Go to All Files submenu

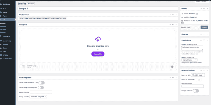pos(3,23)
